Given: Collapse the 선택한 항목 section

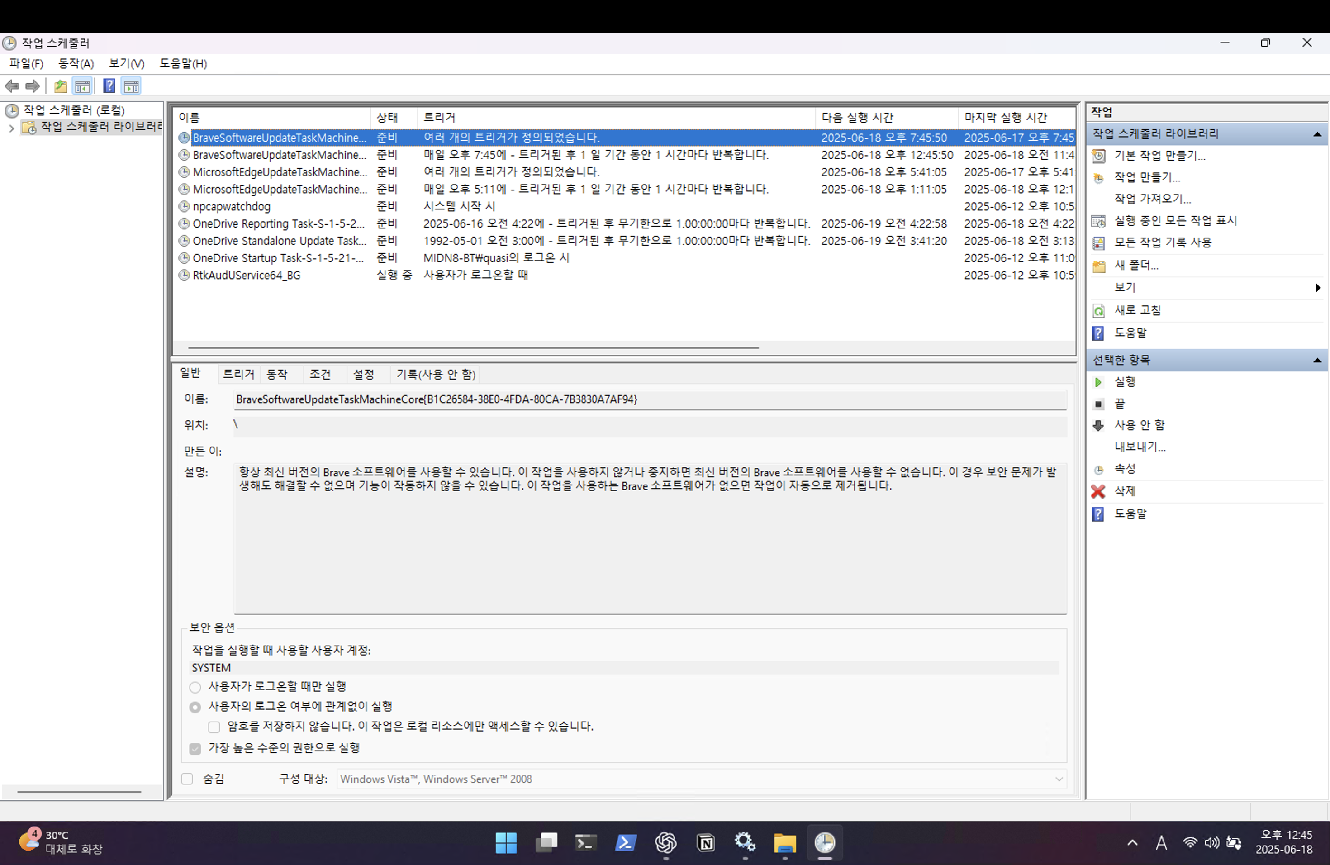Looking at the screenshot, I should pos(1317,361).
